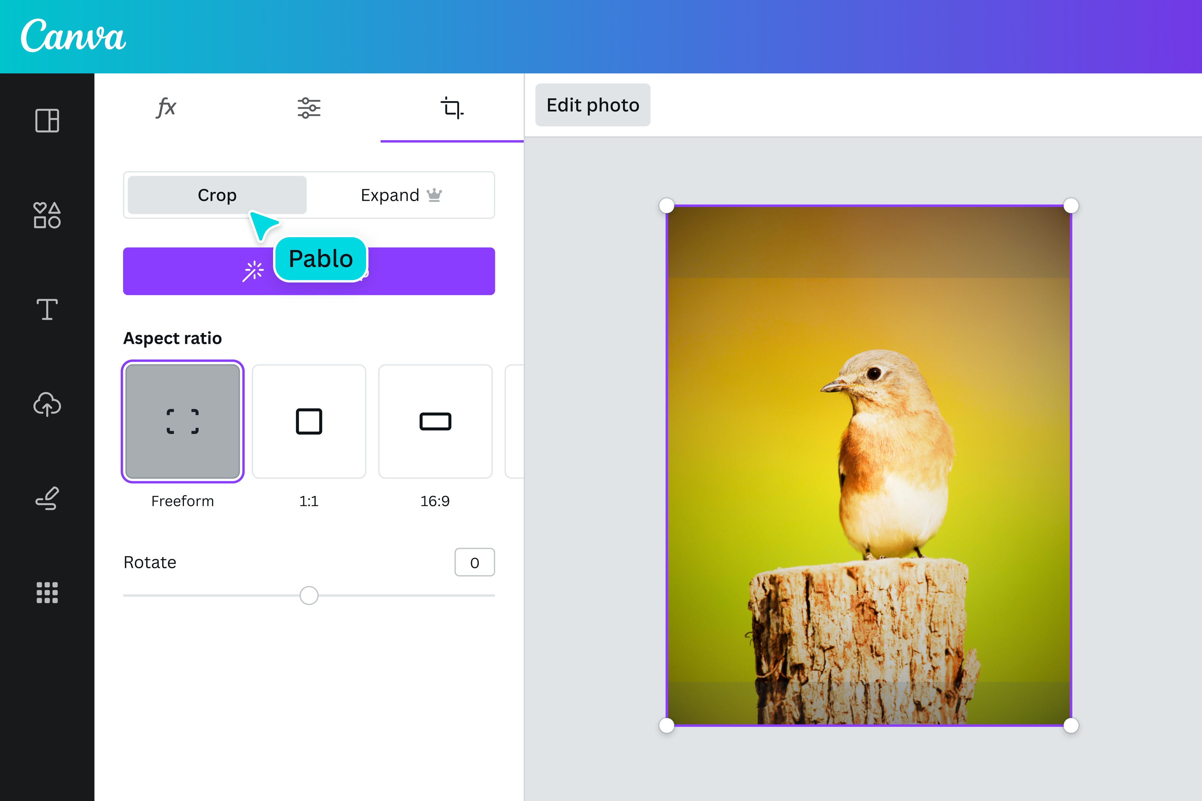Viewport: 1202px width, 801px height.
Task: Choose the 1:1 aspect ratio
Action: [309, 421]
